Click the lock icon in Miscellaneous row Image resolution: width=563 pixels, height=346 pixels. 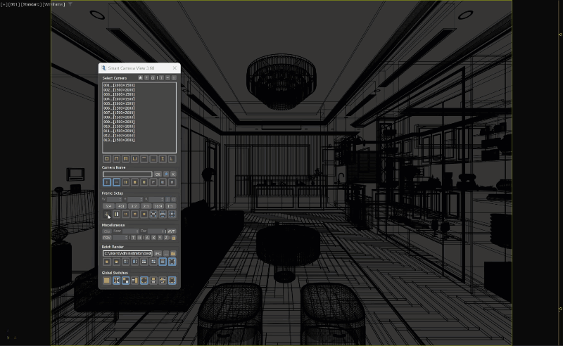173,238
